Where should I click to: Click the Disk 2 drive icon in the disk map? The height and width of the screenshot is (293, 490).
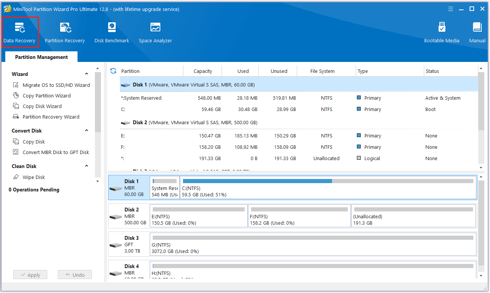116,217
